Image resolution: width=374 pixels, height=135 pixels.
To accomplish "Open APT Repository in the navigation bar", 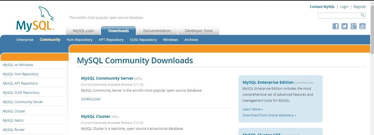I will click(111, 40).
